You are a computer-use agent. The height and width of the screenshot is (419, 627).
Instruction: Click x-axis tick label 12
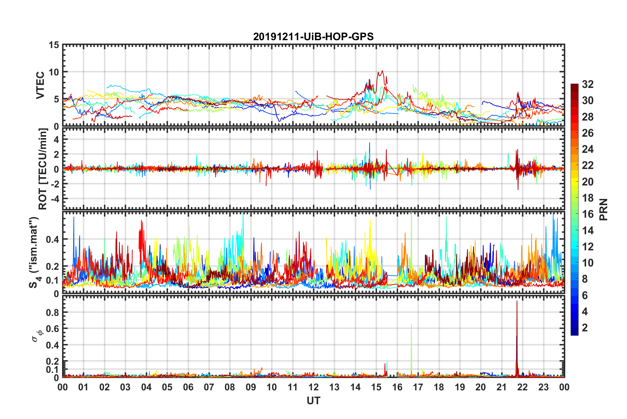[x=313, y=387]
